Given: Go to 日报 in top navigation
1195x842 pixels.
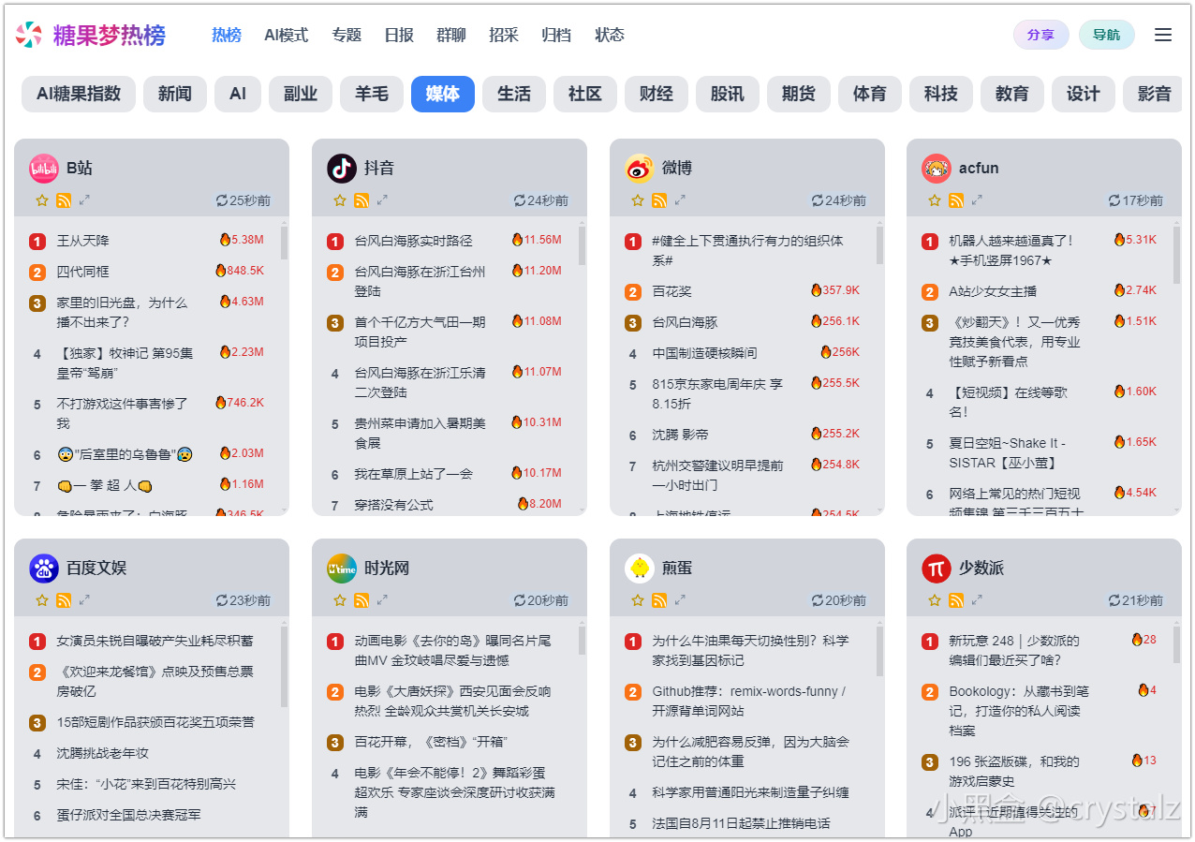Looking at the screenshot, I should click(x=399, y=35).
